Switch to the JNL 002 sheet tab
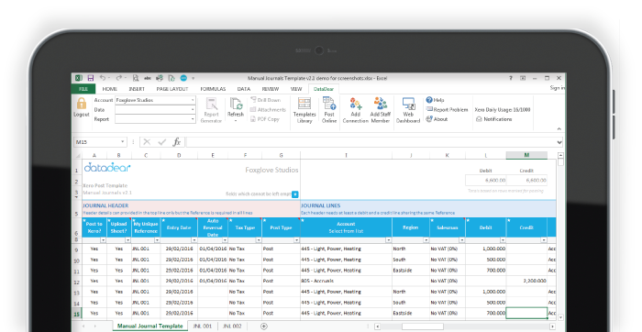This screenshot has height=332, width=642. [x=232, y=326]
